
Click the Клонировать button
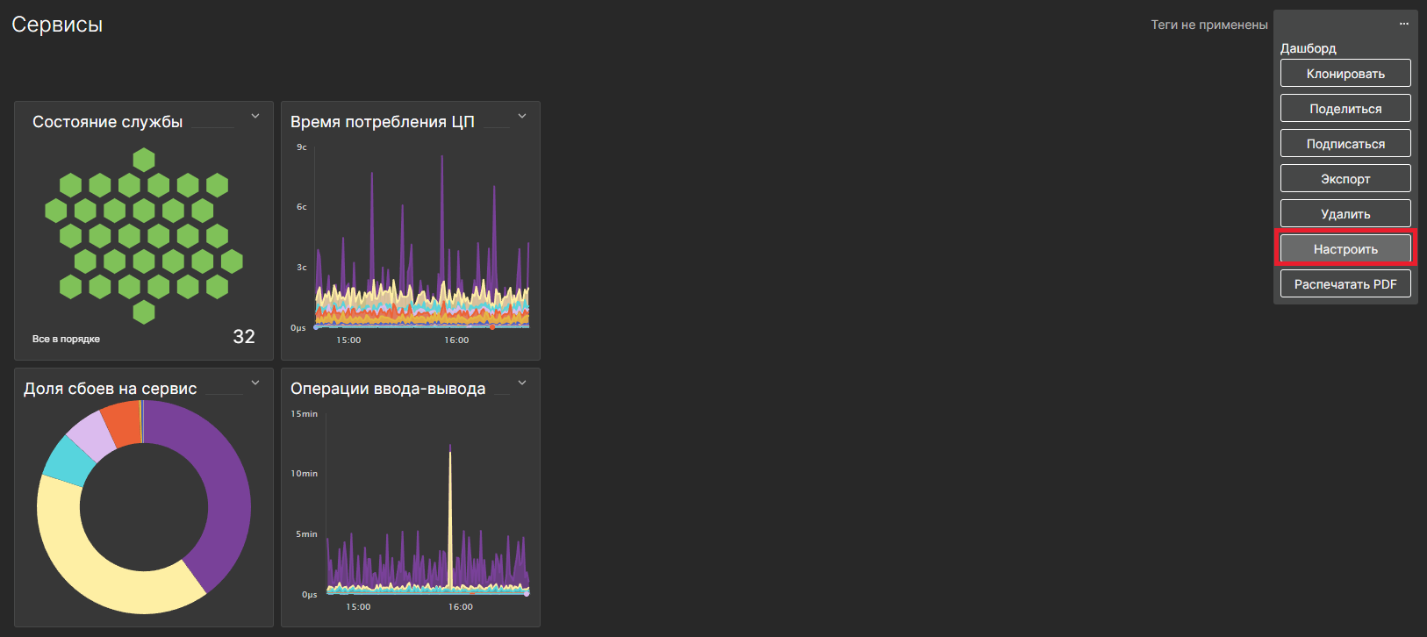pos(1345,74)
